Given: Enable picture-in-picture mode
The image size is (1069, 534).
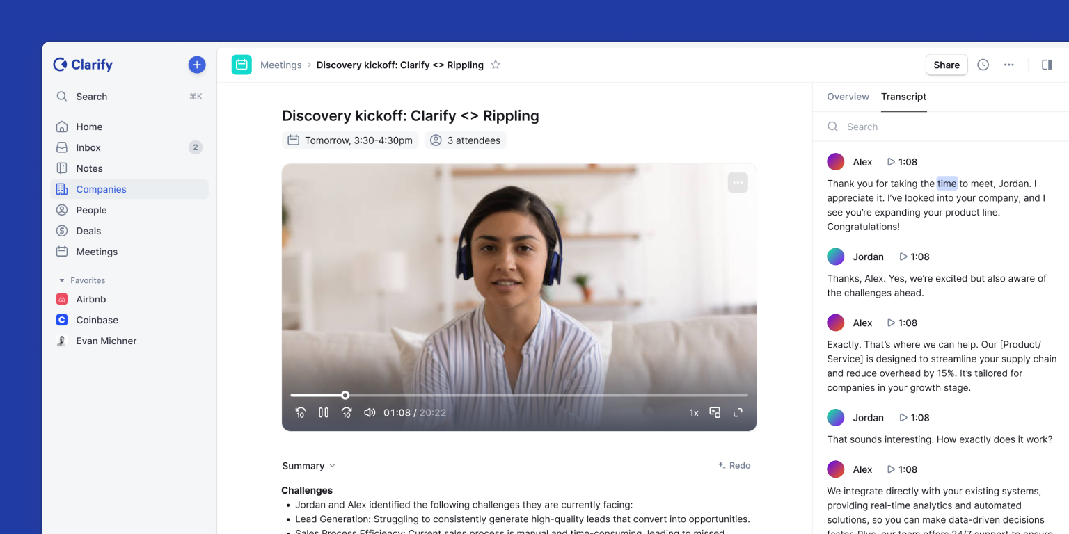Looking at the screenshot, I should pyautogui.click(x=715, y=412).
